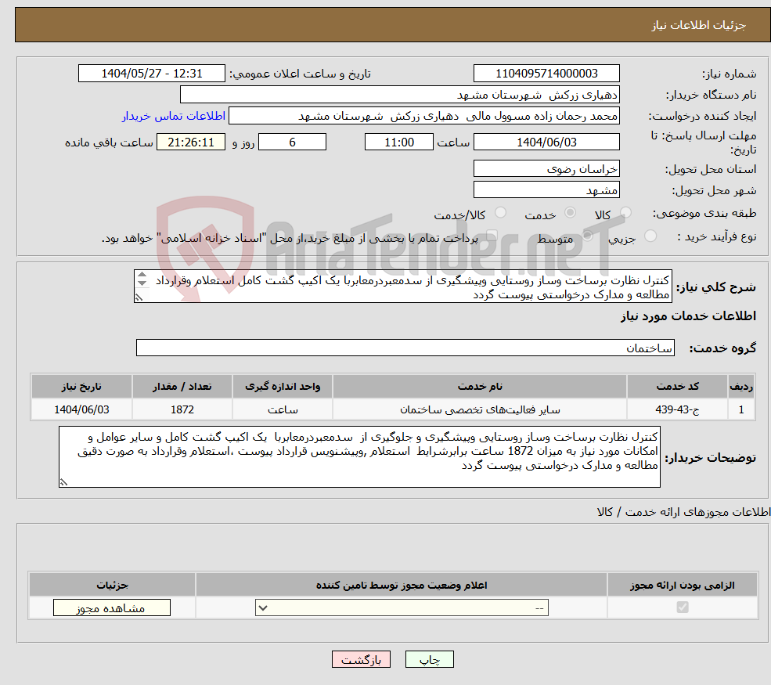Toggle the mandatory permit checkbox
771x685 pixels.
(x=683, y=607)
